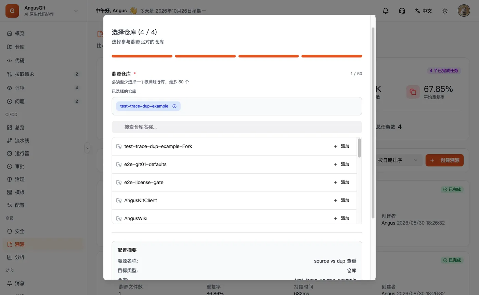Click the fourth step progress bar segment

pyautogui.click(x=332, y=56)
